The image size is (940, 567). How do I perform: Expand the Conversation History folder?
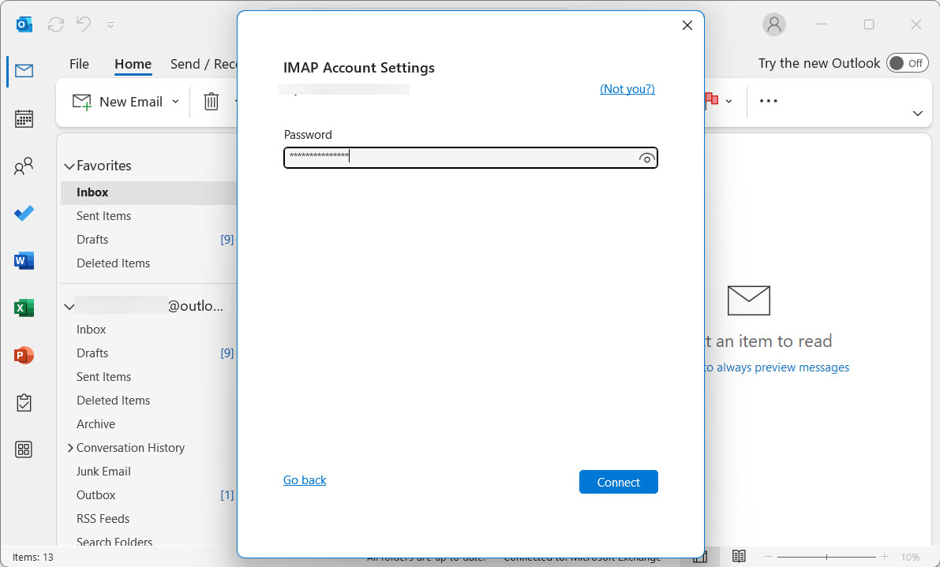click(69, 447)
